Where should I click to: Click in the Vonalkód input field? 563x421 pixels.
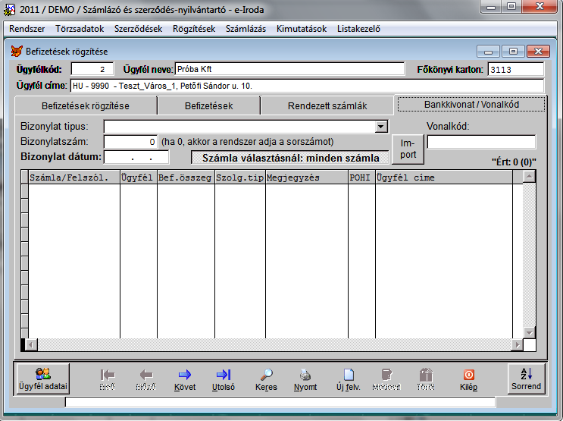point(481,142)
